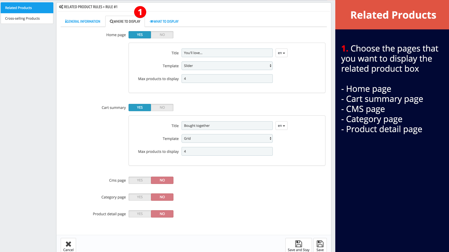This screenshot has width=449, height=252.
Task: Click the Home page label
Action: 116,35
